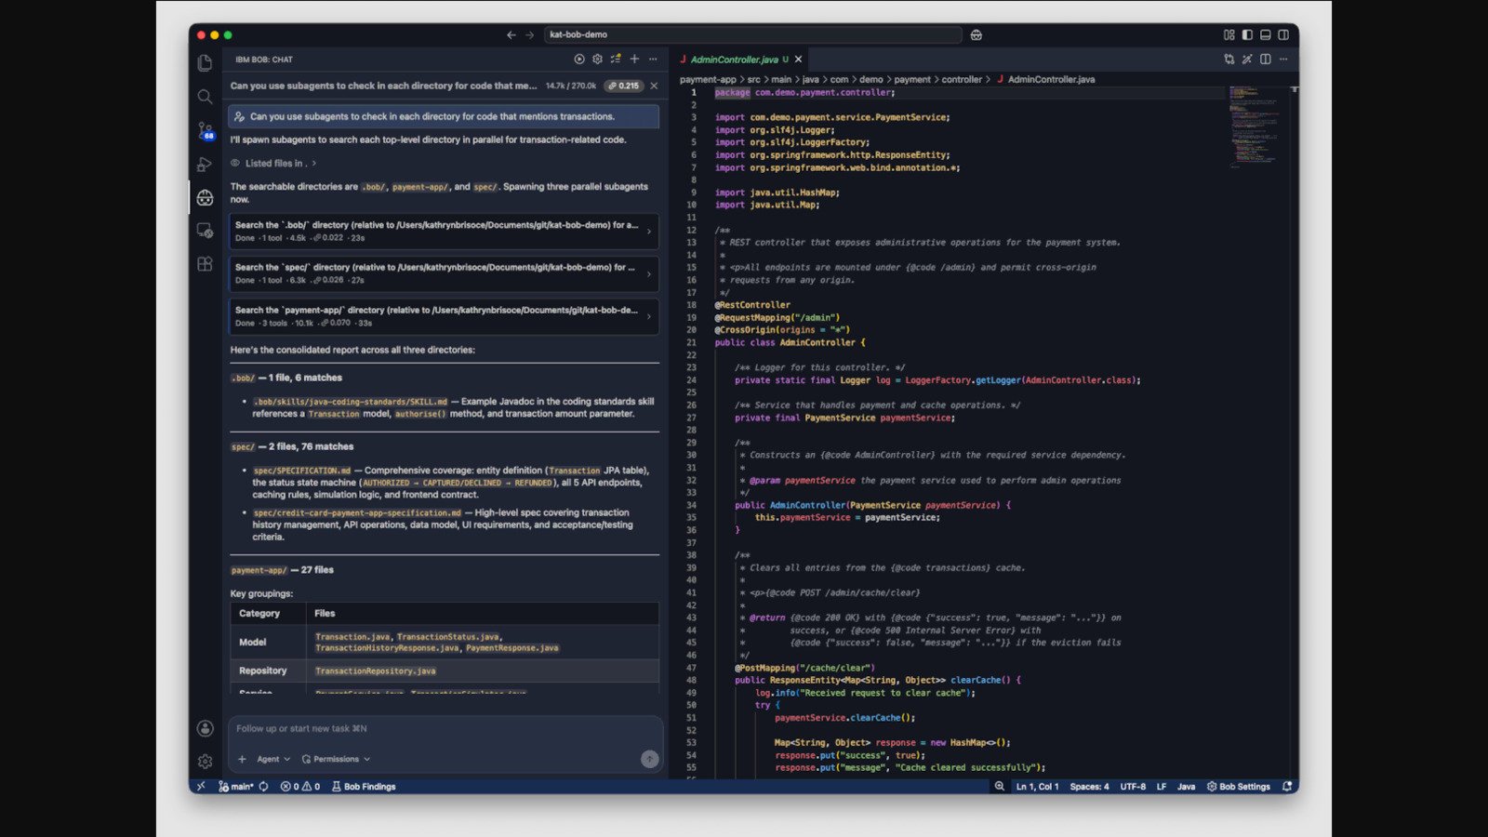Split the editor to the right
Viewport: 1488px width, 837px height.
1266,60
